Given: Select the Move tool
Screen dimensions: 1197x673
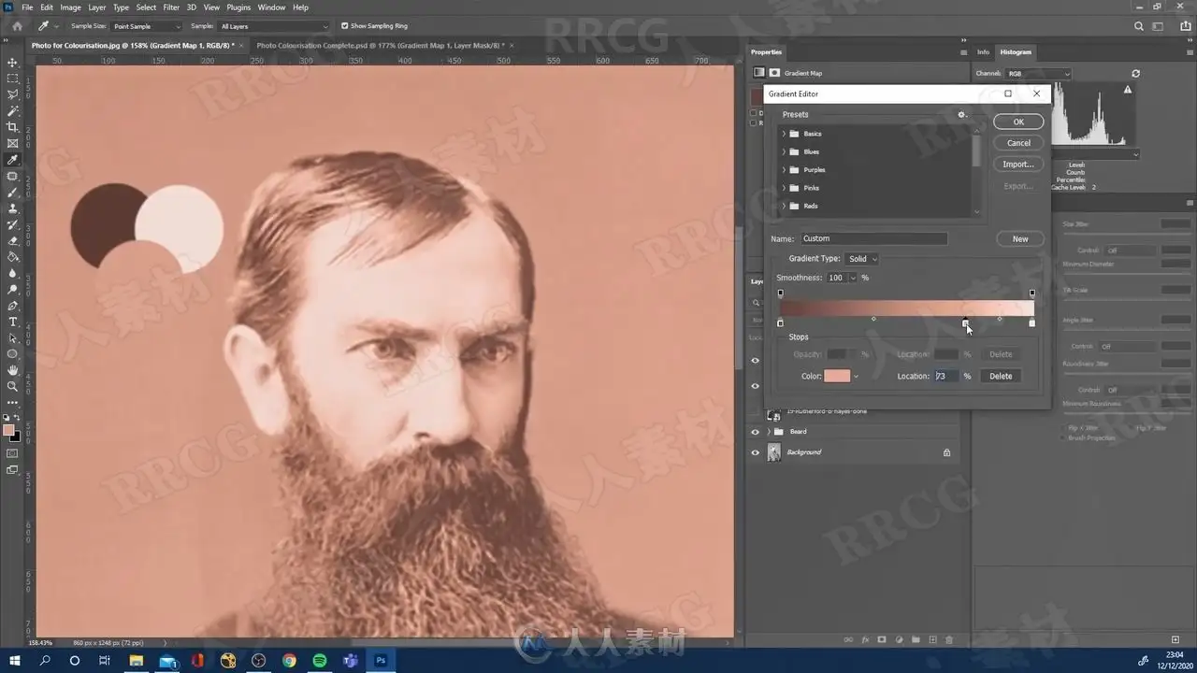Looking at the screenshot, I should tap(13, 62).
